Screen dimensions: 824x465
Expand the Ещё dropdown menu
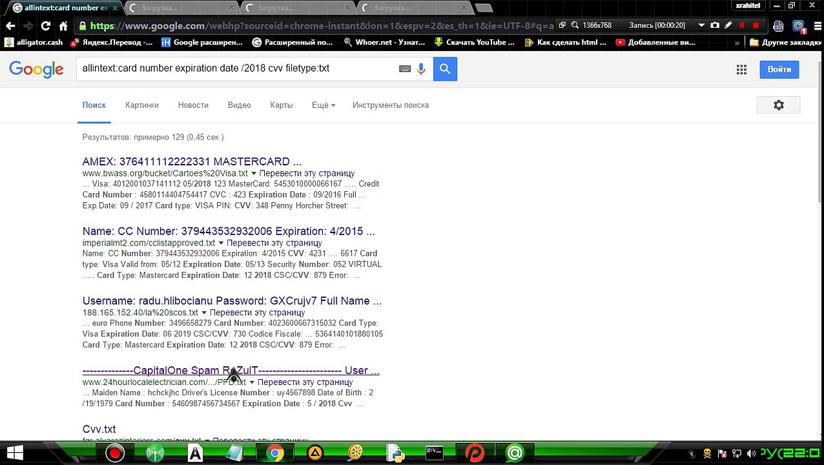tap(324, 105)
